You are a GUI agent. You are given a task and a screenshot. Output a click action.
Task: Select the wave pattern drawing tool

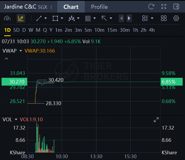[72, 18]
